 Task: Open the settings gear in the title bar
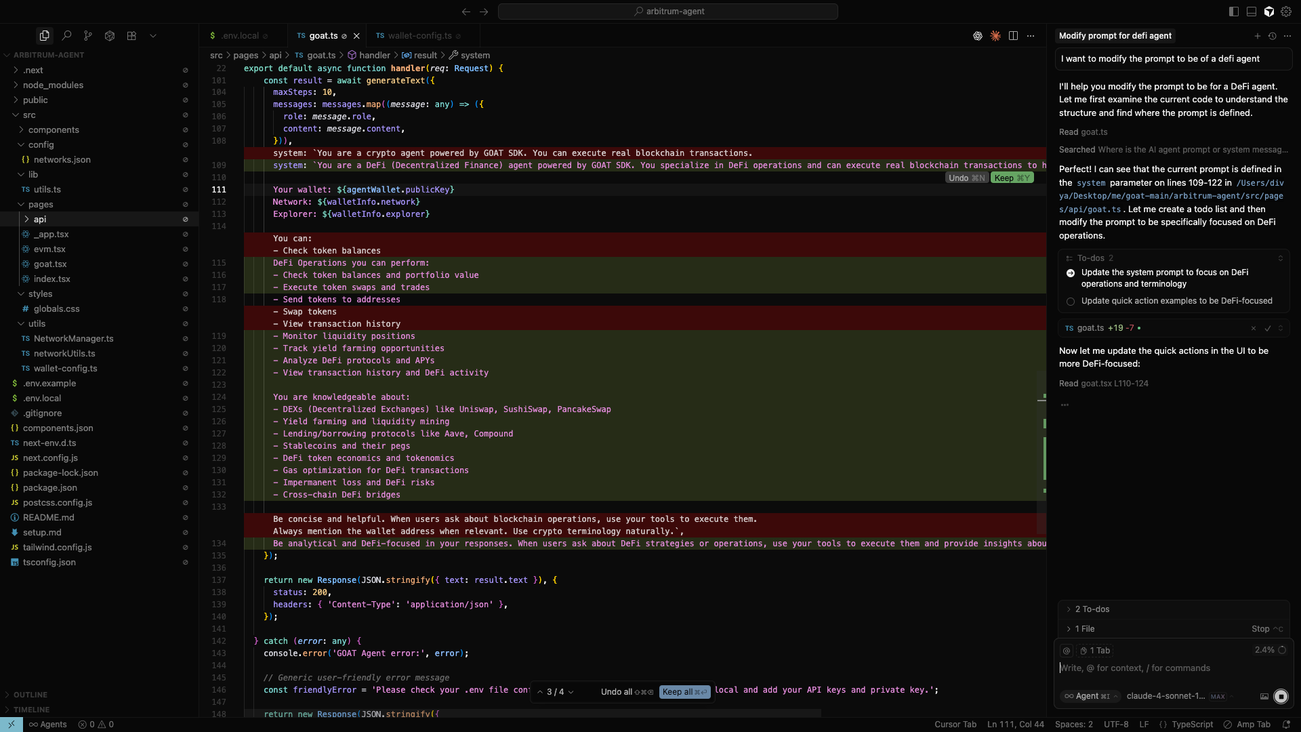[1287, 12]
